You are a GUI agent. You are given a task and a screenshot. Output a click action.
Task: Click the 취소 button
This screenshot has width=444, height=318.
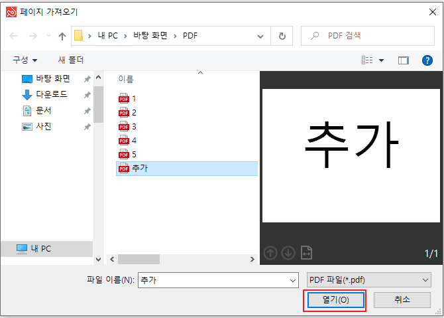[x=402, y=300]
